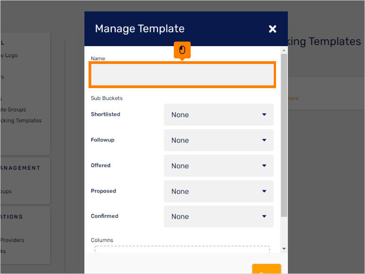The image size is (365, 274).
Task: Open the Confirmed dropdown showing None
Action: point(219,216)
